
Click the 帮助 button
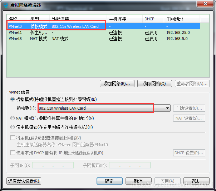[196, 181]
